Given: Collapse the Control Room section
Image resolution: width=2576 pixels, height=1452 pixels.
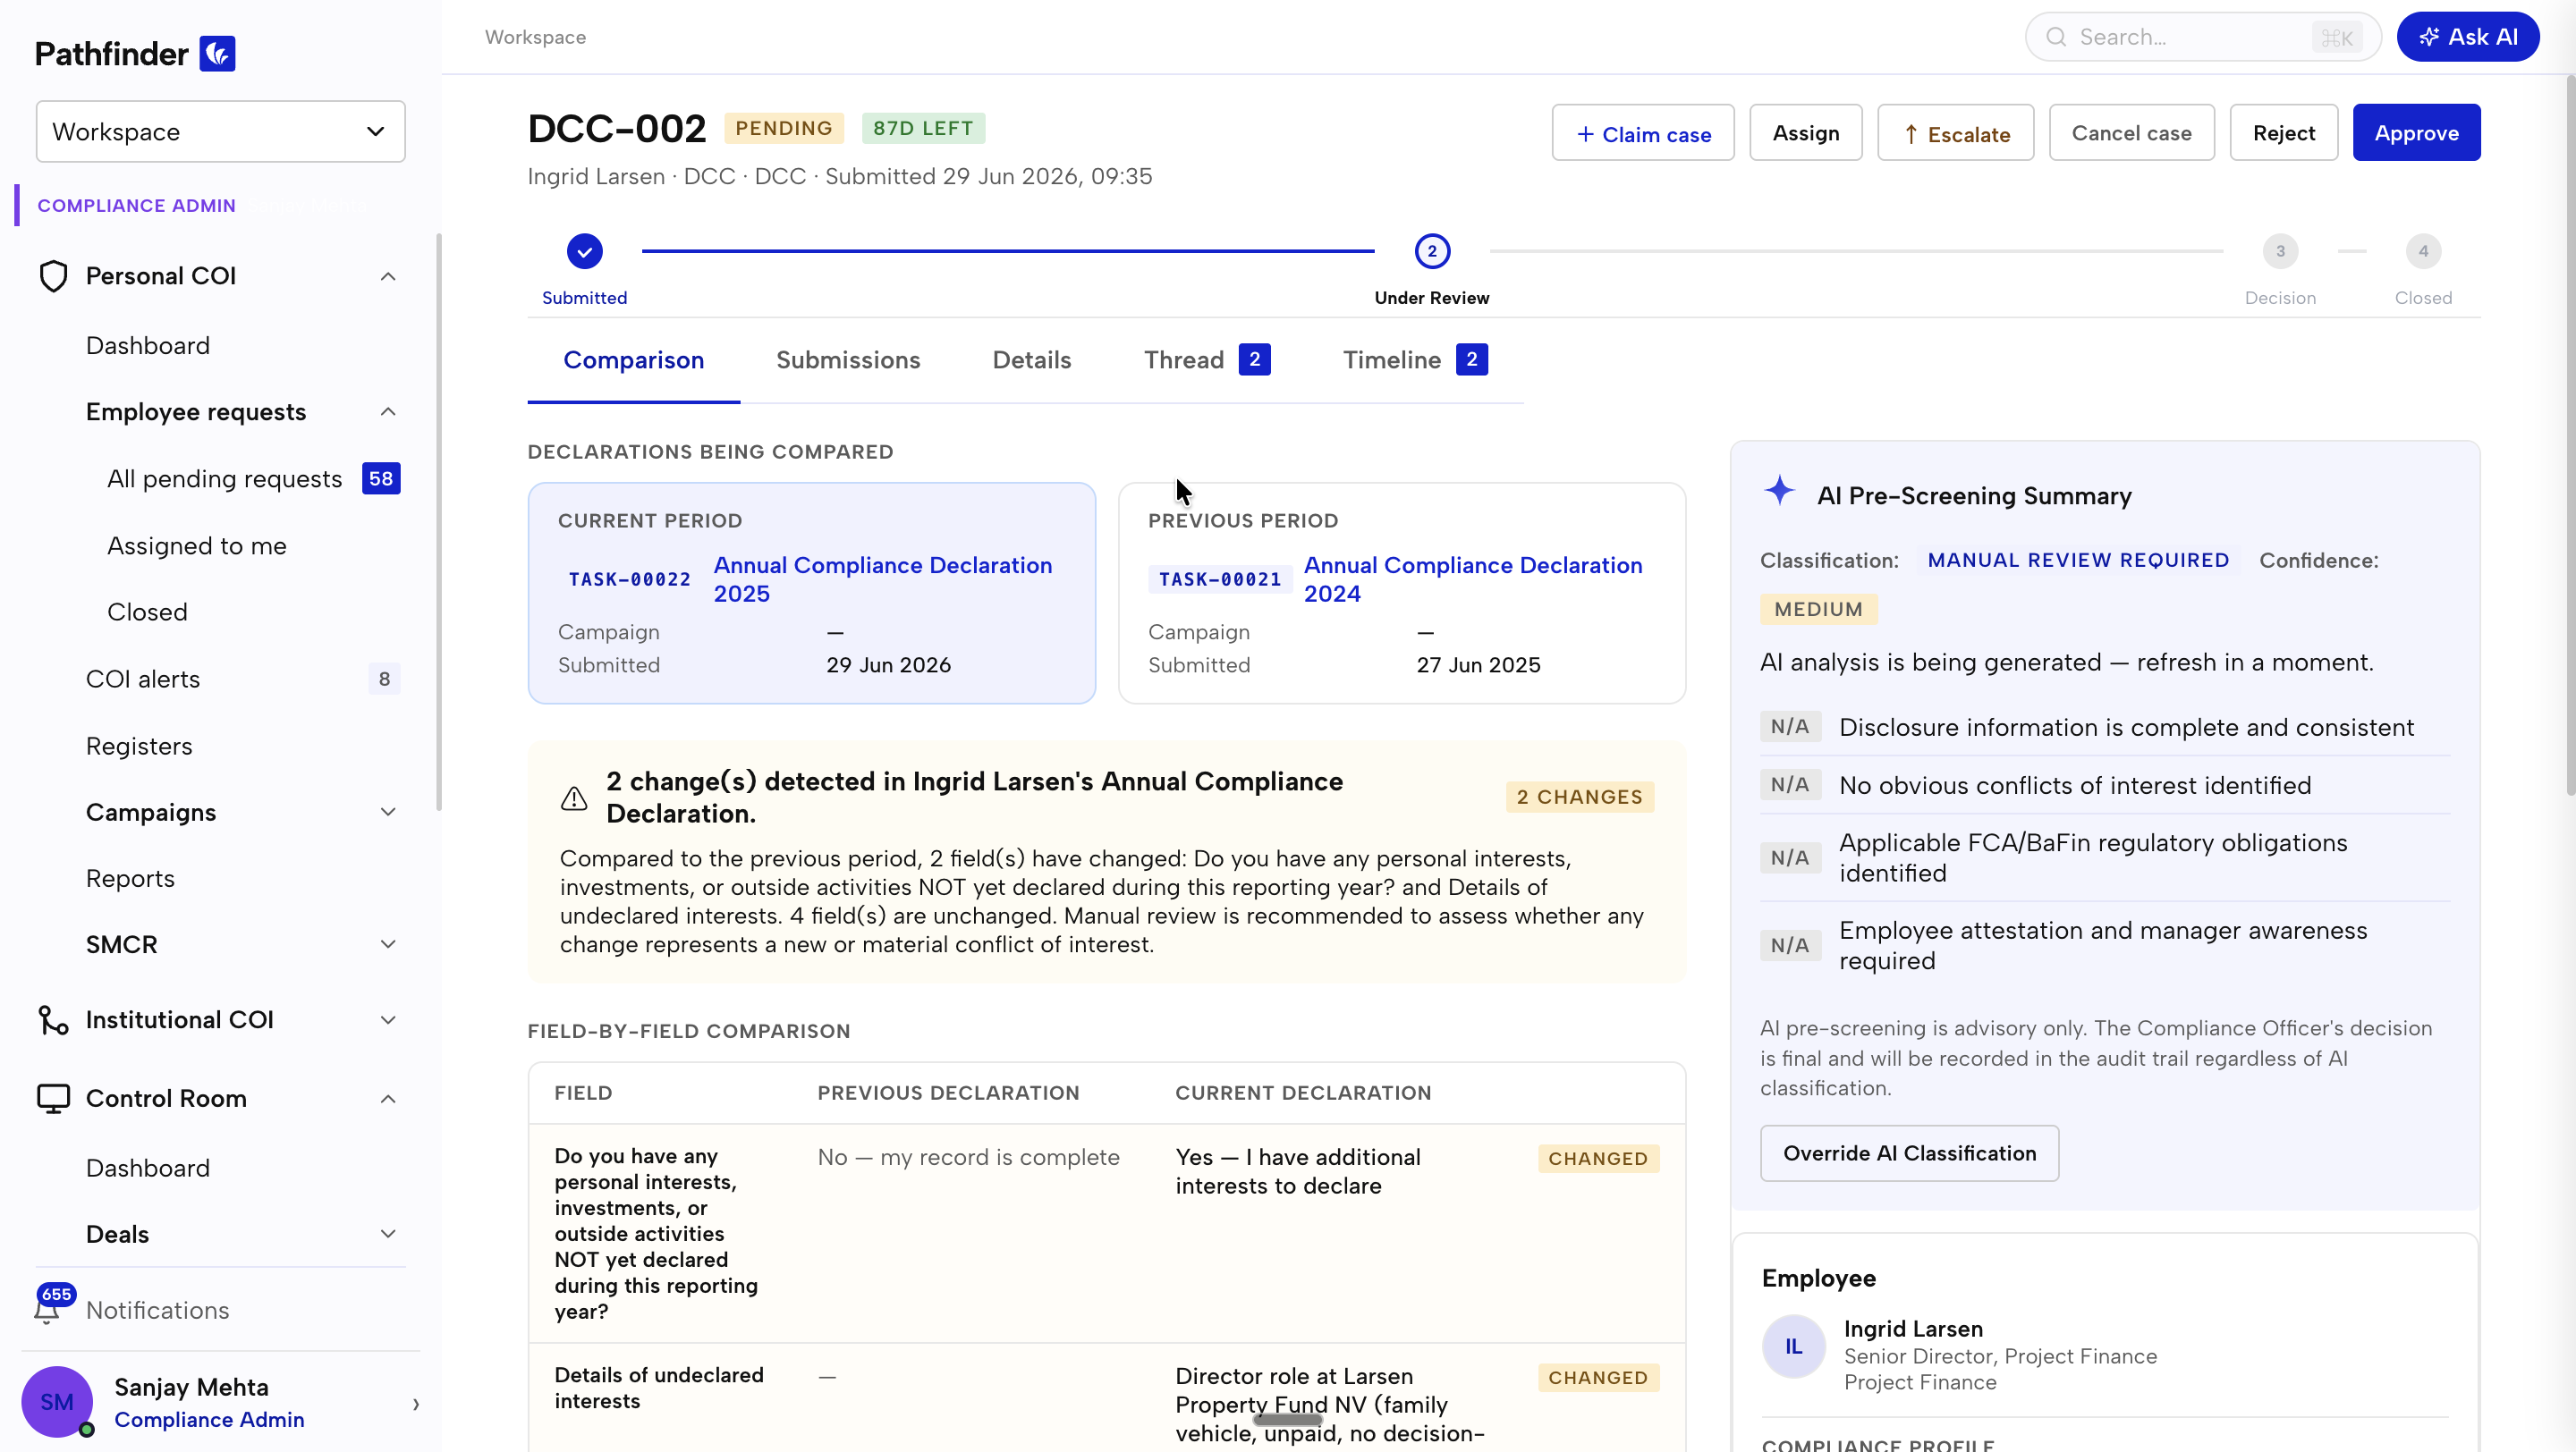Looking at the screenshot, I should 388,1099.
